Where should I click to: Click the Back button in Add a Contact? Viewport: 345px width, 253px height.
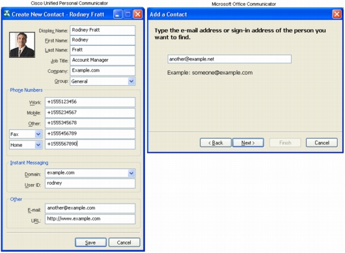pyautogui.click(x=215, y=143)
